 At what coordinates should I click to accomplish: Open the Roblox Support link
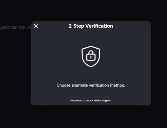(103, 100)
